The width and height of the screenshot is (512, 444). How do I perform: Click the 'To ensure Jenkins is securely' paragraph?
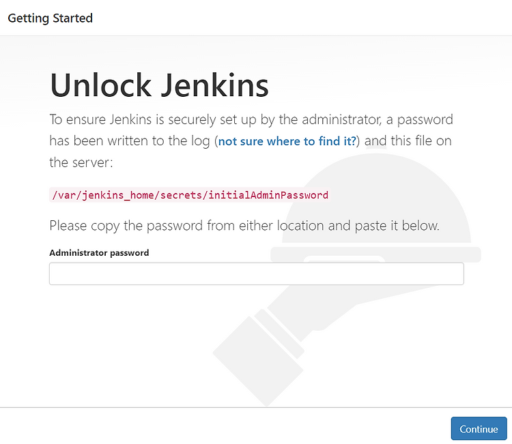(251, 140)
